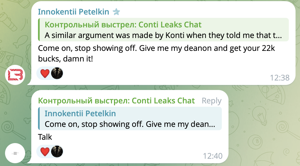Jump to quoted message "Give me my dean..."
Screen dimensions: 300x166
click(x=130, y=124)
